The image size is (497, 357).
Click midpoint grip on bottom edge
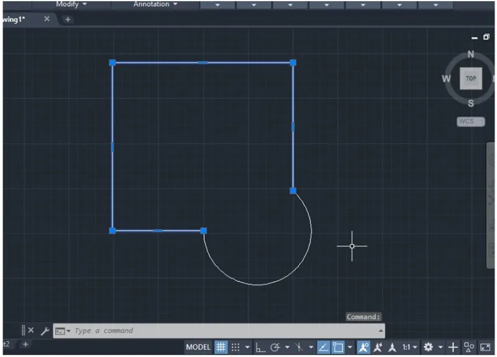(x=158, y=230)
